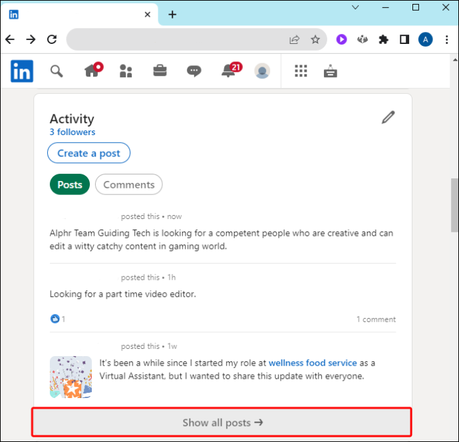459x442 pixels.
Task: Open the 3 followers link
Action: point(73,132)
